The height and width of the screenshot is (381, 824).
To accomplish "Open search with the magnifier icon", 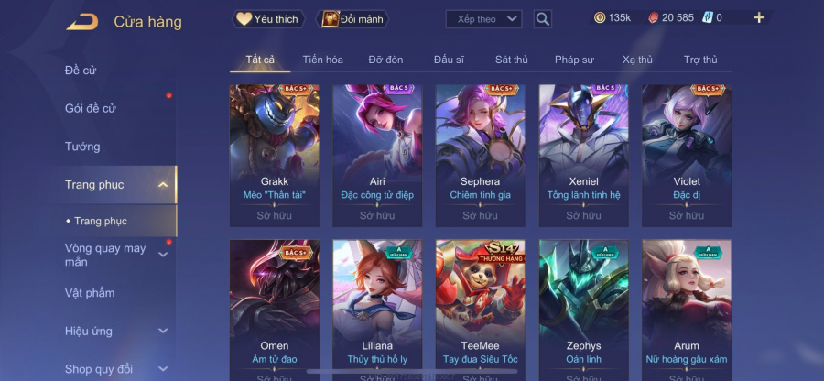I will point(542,19).
